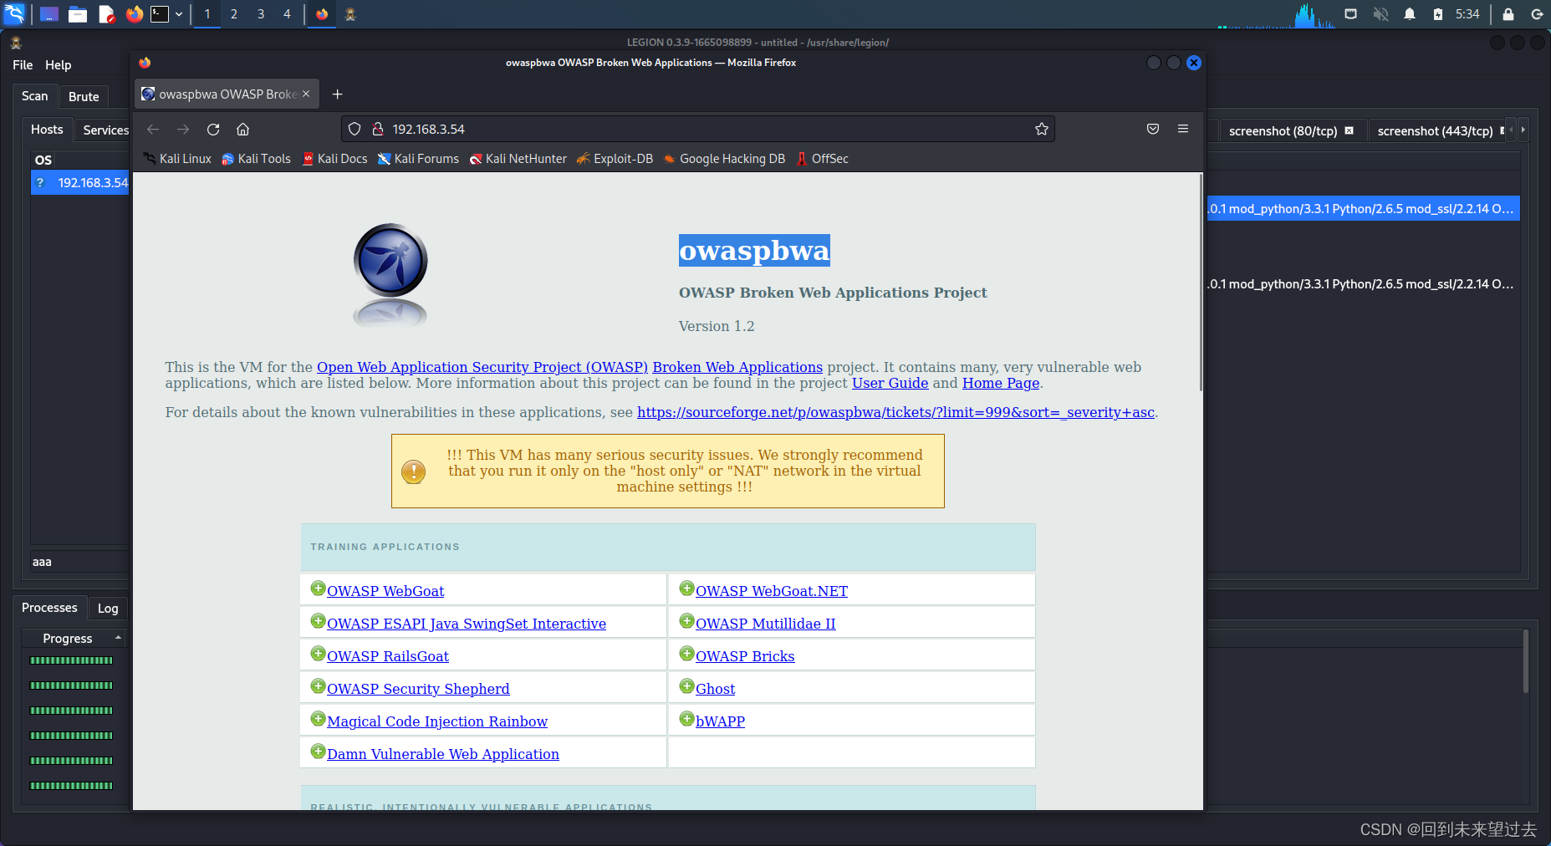Follow the User Guide link
1551x846 pixels.
890,383
